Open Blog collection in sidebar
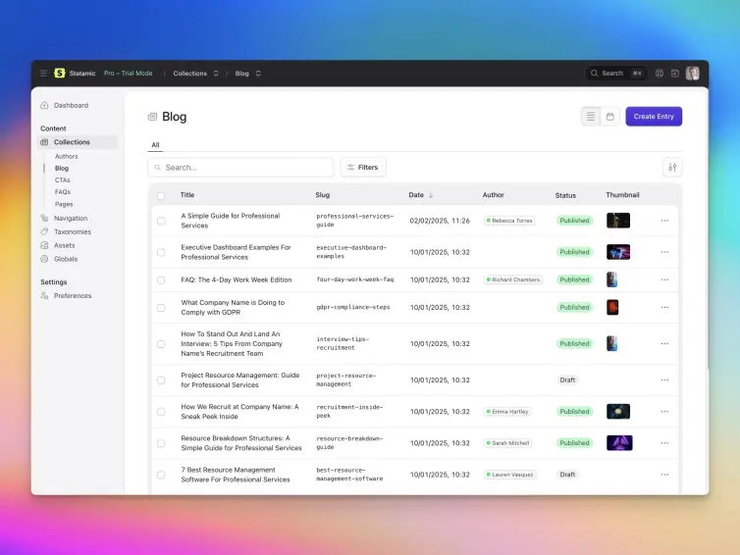This screenshot has height=555, width=740. [62, 168]
